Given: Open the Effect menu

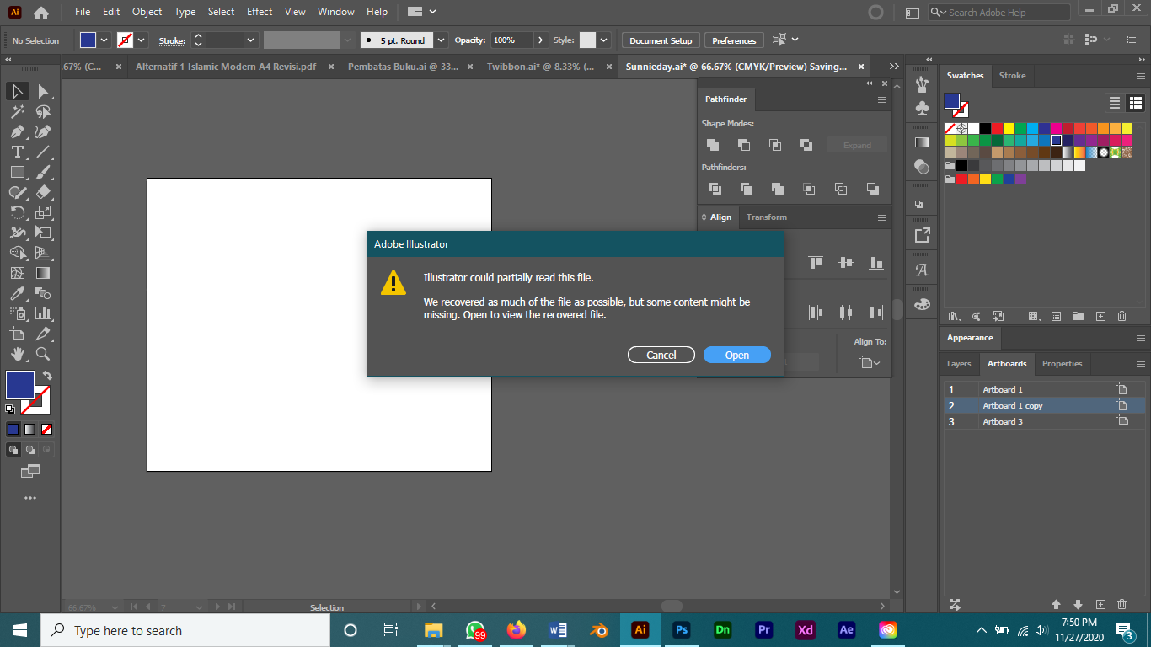Looking at the screenshot, I should (260, 12).
